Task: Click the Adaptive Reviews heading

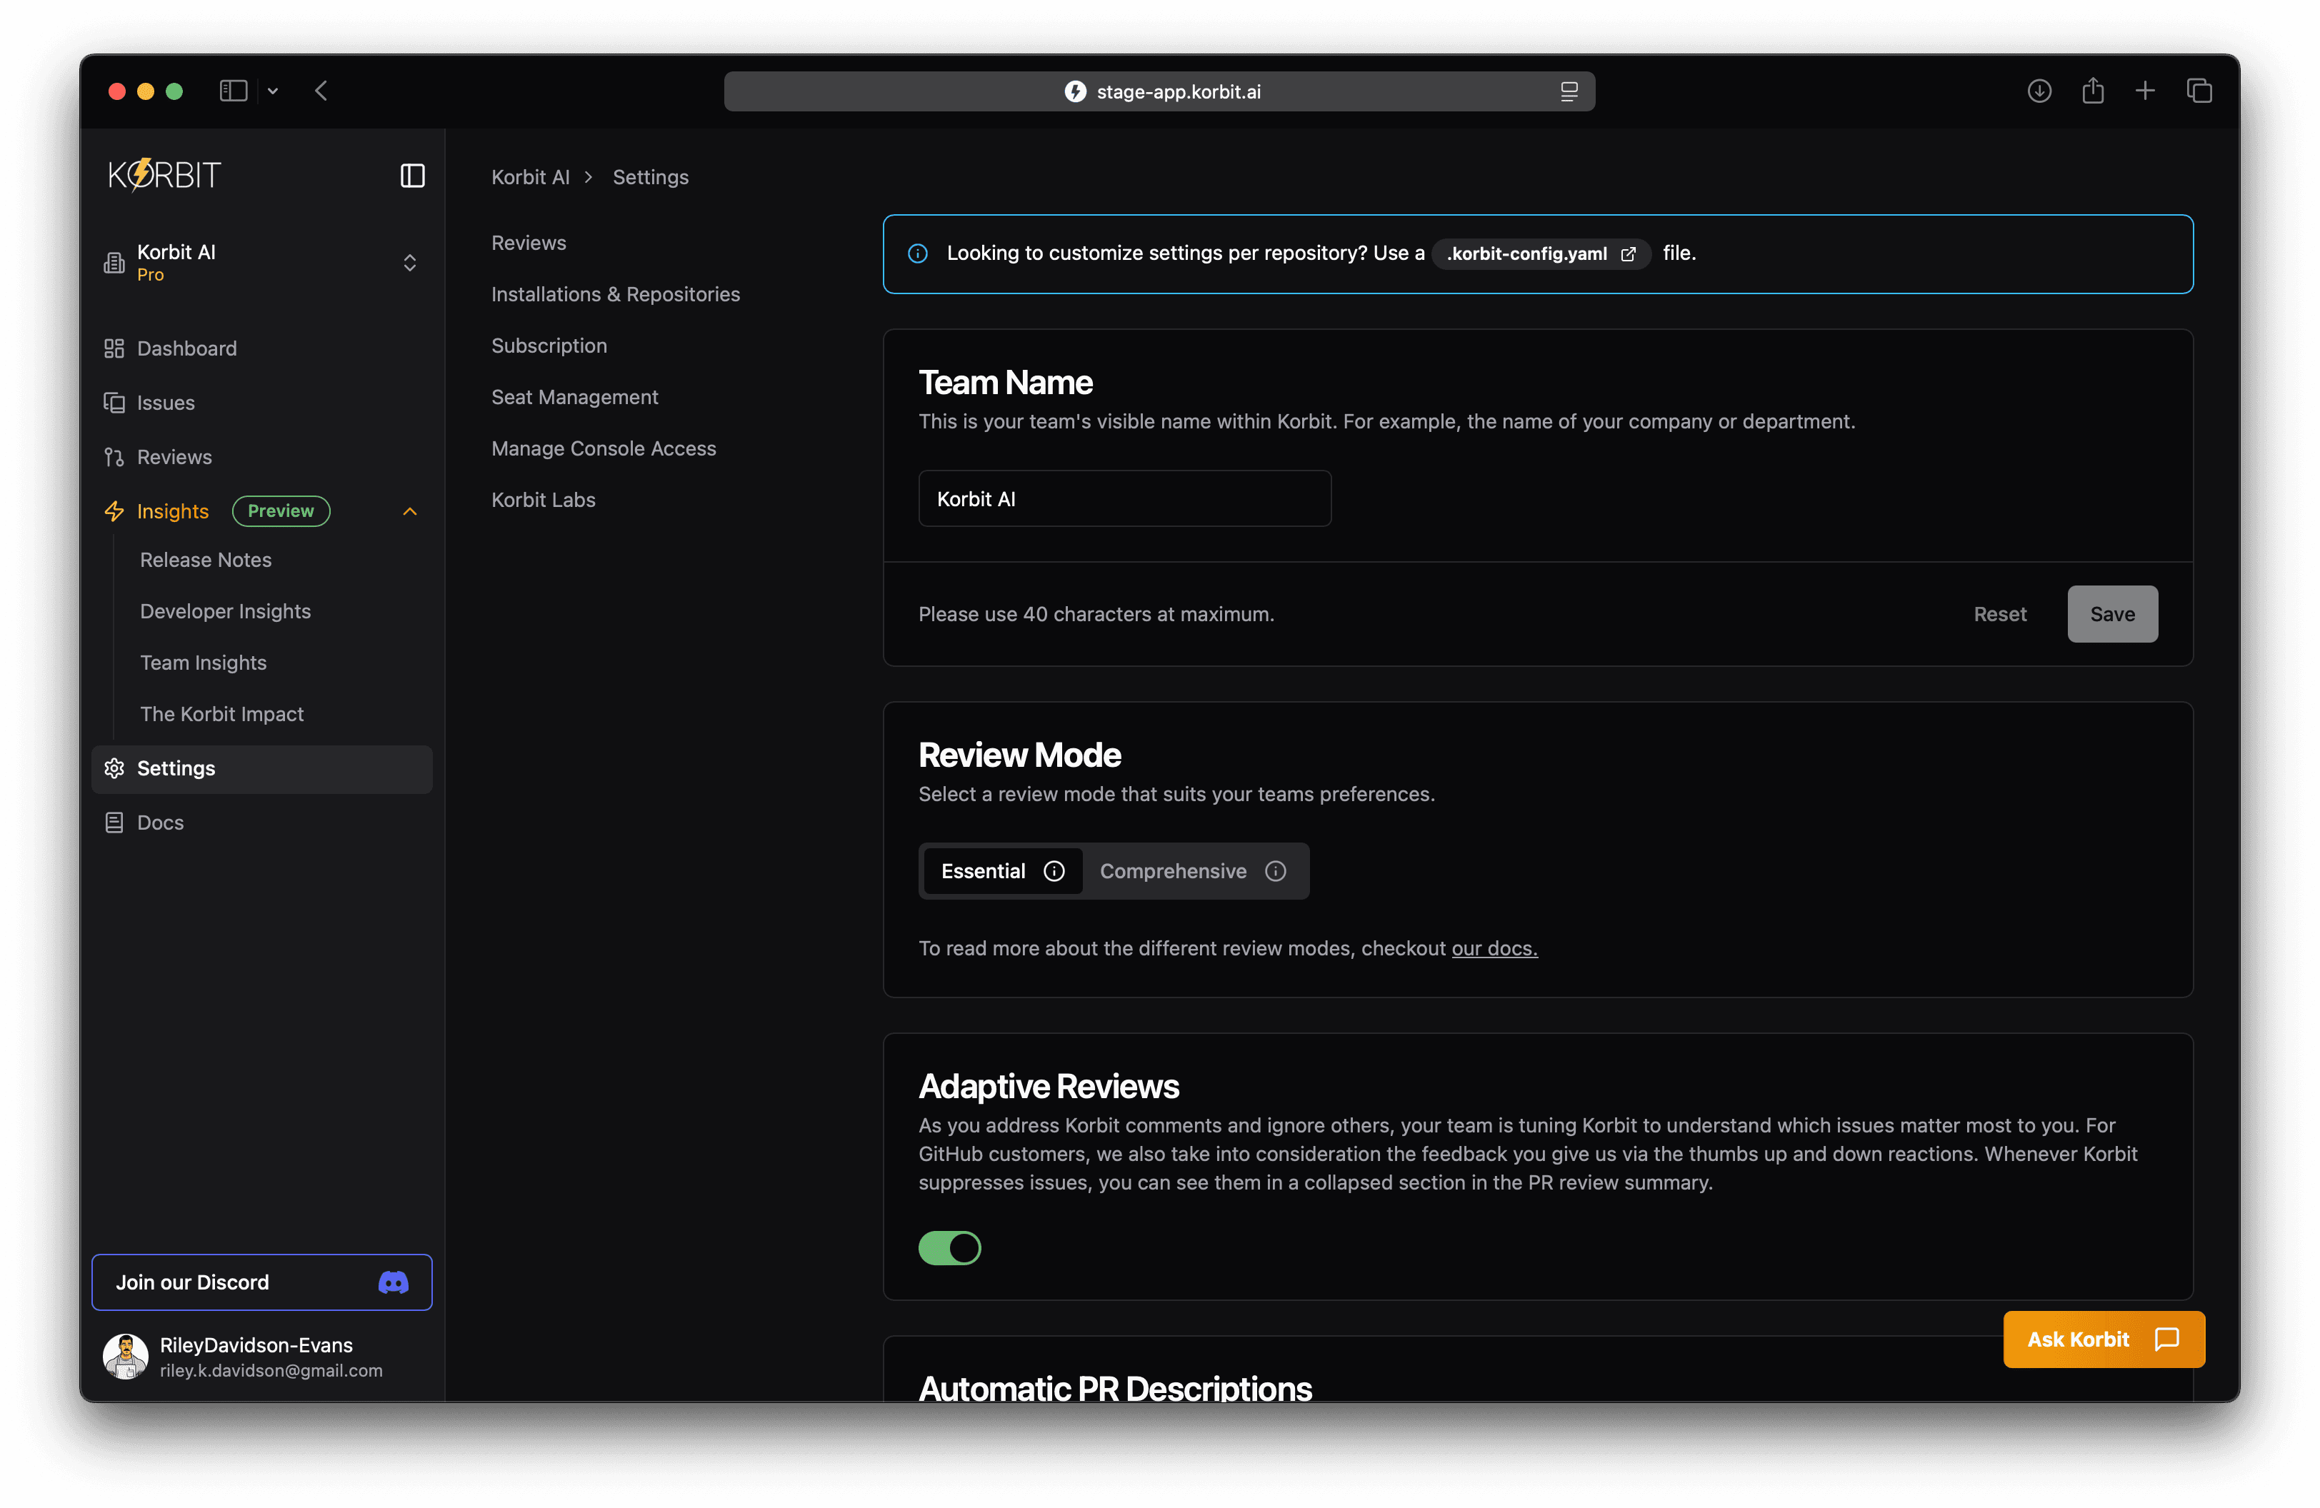Action: click(x=1049, y=1086)
